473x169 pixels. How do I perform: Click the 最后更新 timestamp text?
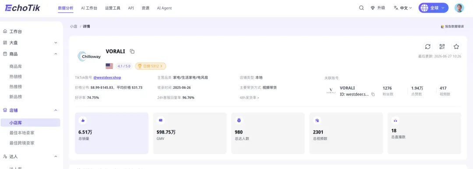pos(440,56)
